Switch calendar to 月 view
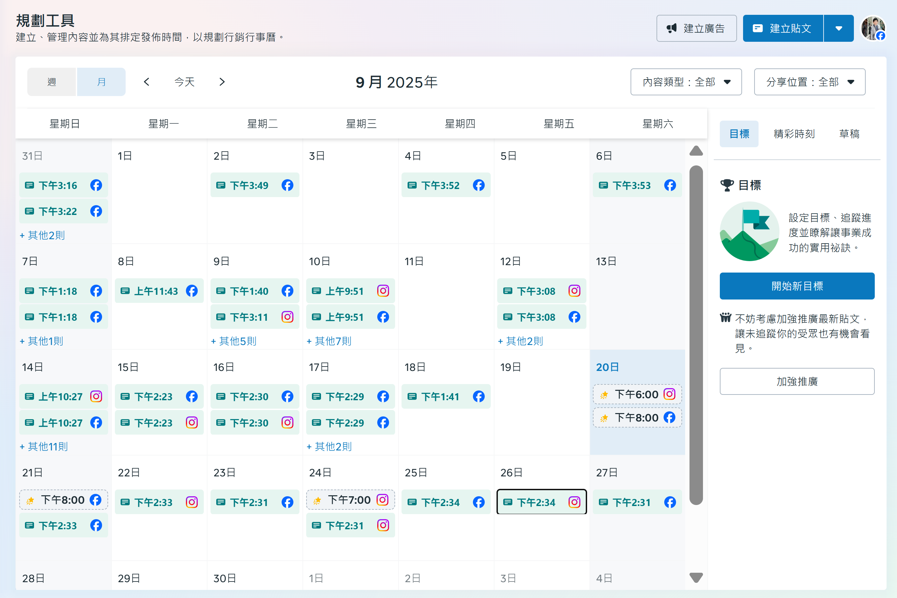897x598 pixels. pyautogui.click(x=101, y=82)
